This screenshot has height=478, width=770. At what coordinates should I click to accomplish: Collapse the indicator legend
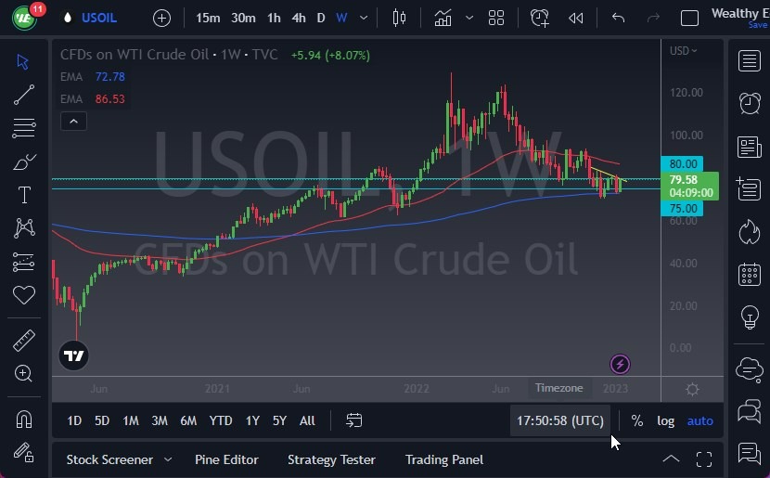tap(73, 122)
